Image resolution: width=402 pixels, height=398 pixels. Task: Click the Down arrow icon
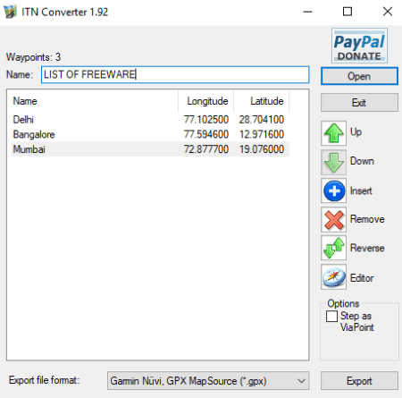coord(333,162)
